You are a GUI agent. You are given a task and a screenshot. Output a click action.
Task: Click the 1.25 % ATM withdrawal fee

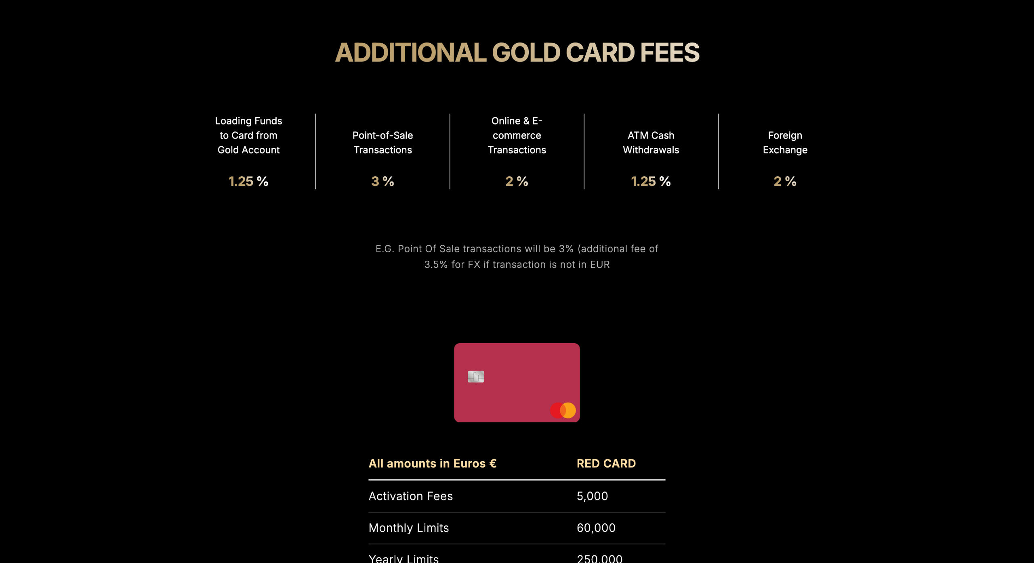[651, 181]
